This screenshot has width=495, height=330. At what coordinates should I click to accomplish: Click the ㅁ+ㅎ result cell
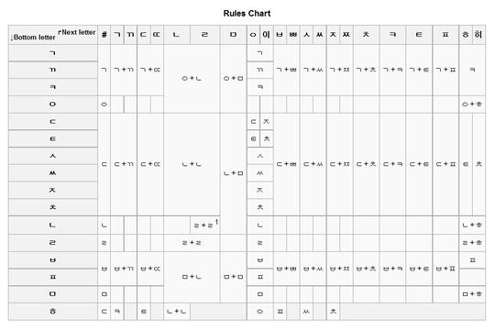472,294
